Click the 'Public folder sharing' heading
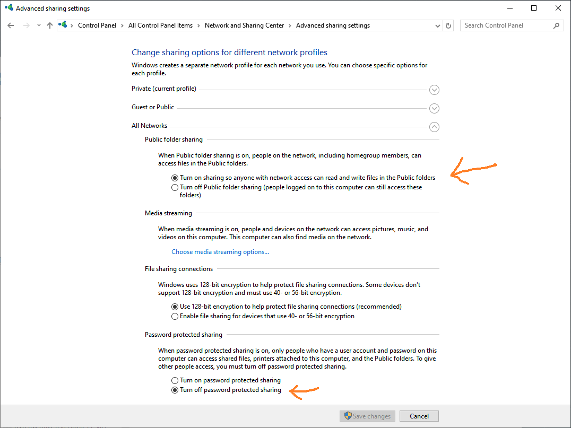 point(174,139)
